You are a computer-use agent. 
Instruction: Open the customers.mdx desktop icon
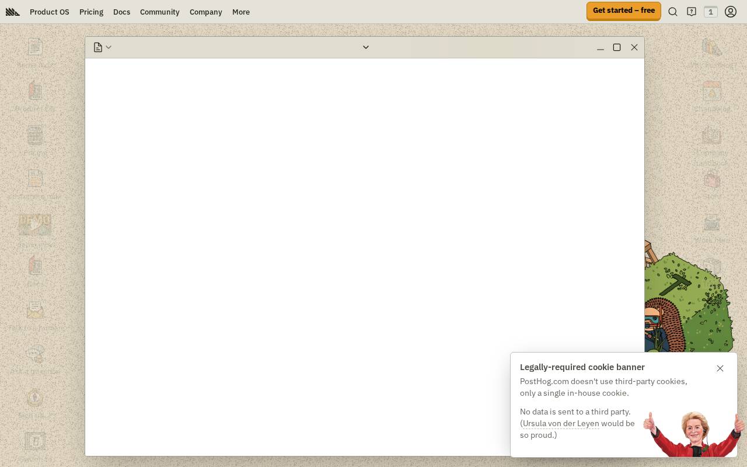click(x=35, y=184)
